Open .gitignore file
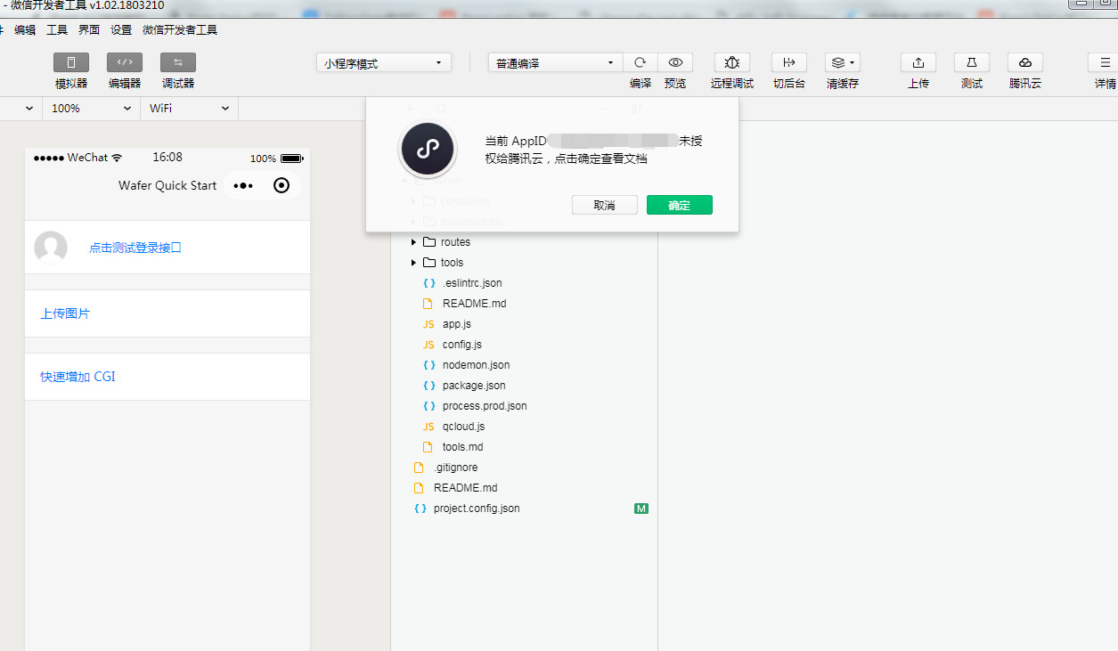Image resolution: width=1118 pixels, height=651 pixels. 455,468
